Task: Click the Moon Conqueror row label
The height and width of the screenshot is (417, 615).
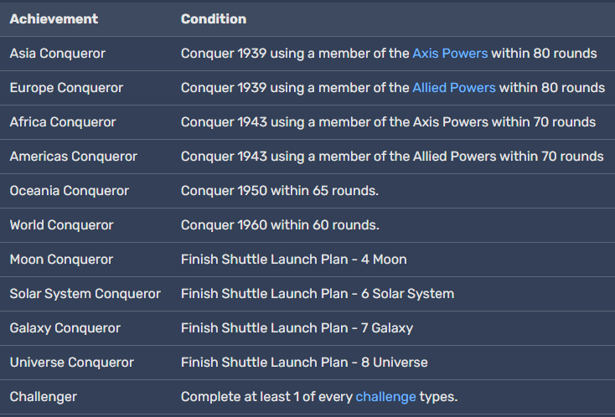Action: coord(61,260)
